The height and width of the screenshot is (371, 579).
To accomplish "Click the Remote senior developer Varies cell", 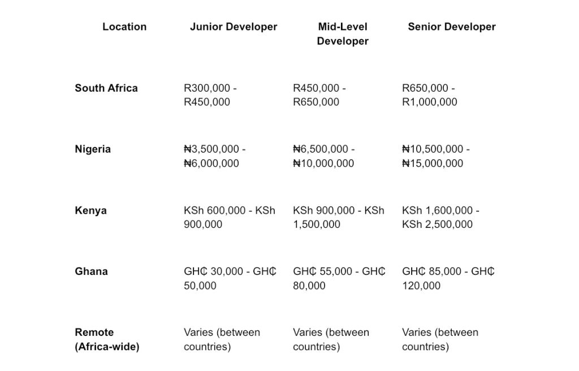I will (x=440, y=339).
